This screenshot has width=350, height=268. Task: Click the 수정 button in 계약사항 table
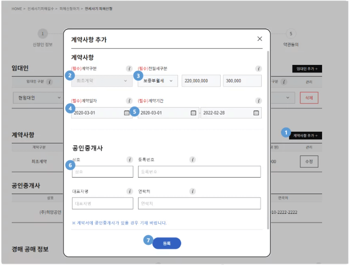point(308,161)
